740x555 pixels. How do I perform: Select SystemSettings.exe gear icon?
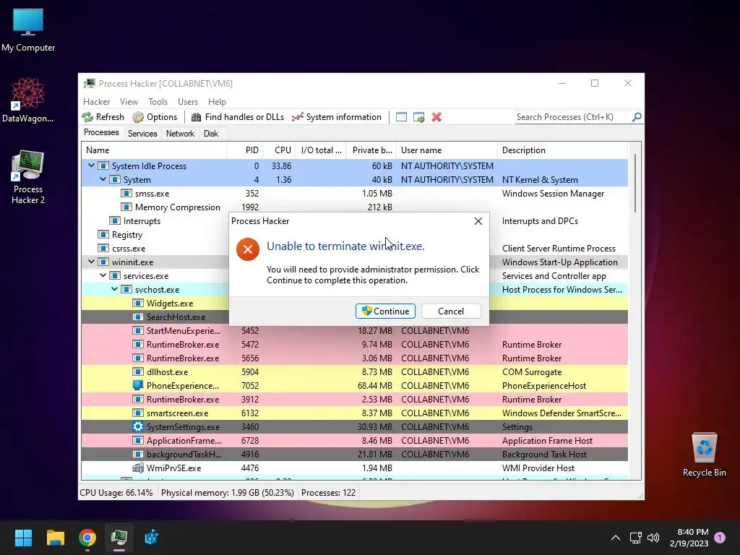138,426
